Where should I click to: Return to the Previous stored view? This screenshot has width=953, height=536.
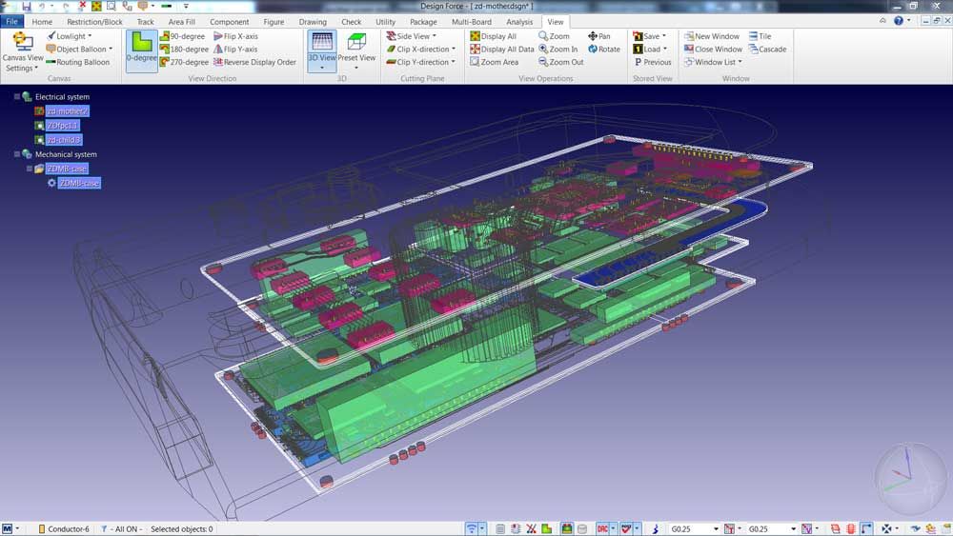click(652, 62)
